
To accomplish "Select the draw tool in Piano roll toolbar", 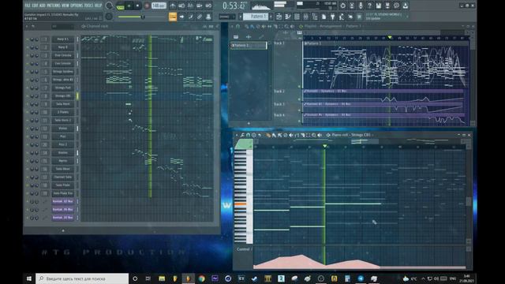I will pos(268,135).
